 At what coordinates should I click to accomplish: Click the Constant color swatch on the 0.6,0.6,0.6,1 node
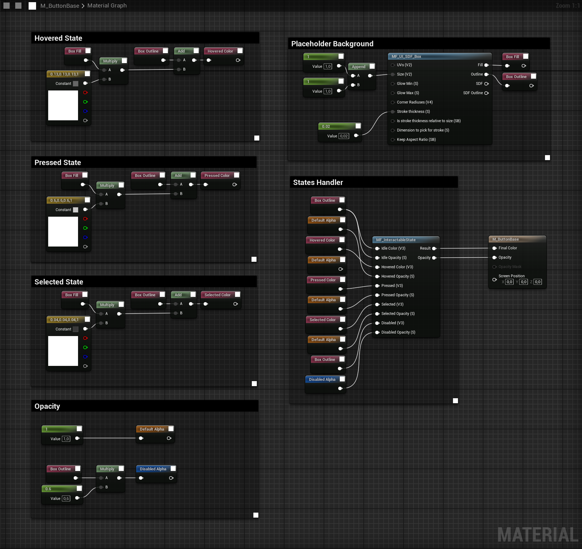point(76,210)
